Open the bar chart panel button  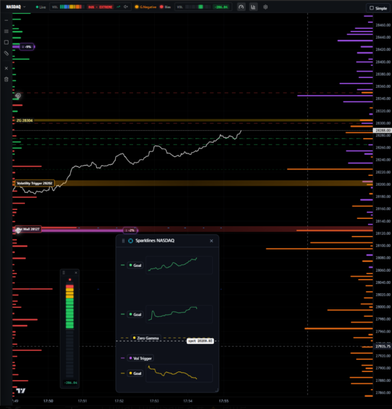coord(253,7)
